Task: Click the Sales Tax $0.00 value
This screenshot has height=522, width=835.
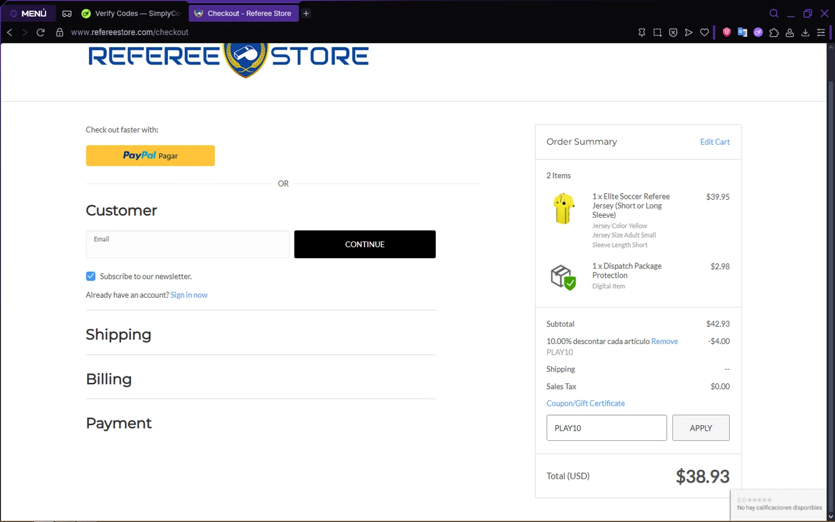Action: pos(720,386)
